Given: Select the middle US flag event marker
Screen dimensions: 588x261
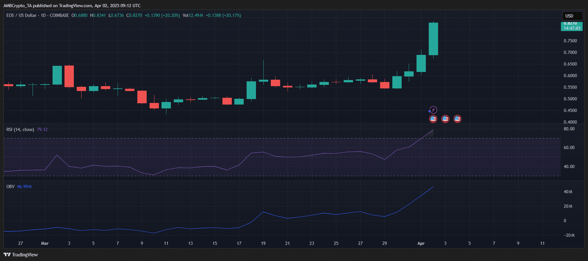Looking at the screenshot, I should [445, 119].
